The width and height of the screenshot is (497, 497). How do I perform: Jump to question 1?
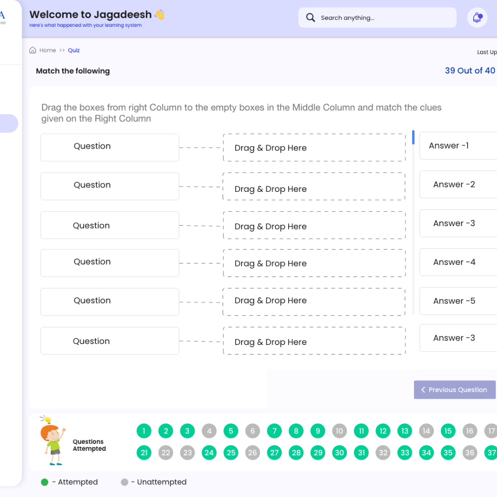144,431
